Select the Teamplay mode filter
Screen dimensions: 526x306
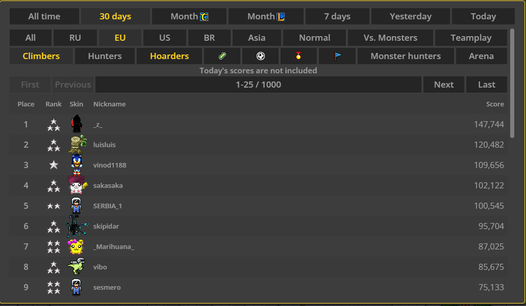point(471,38)
